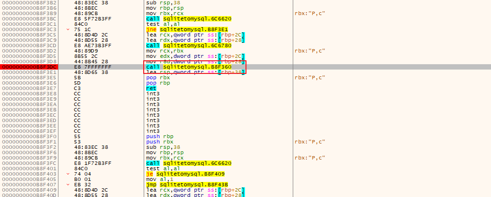Select push rbx instruction at B8F3F1
Screen dimensions: 491x197
pos(160,142)
